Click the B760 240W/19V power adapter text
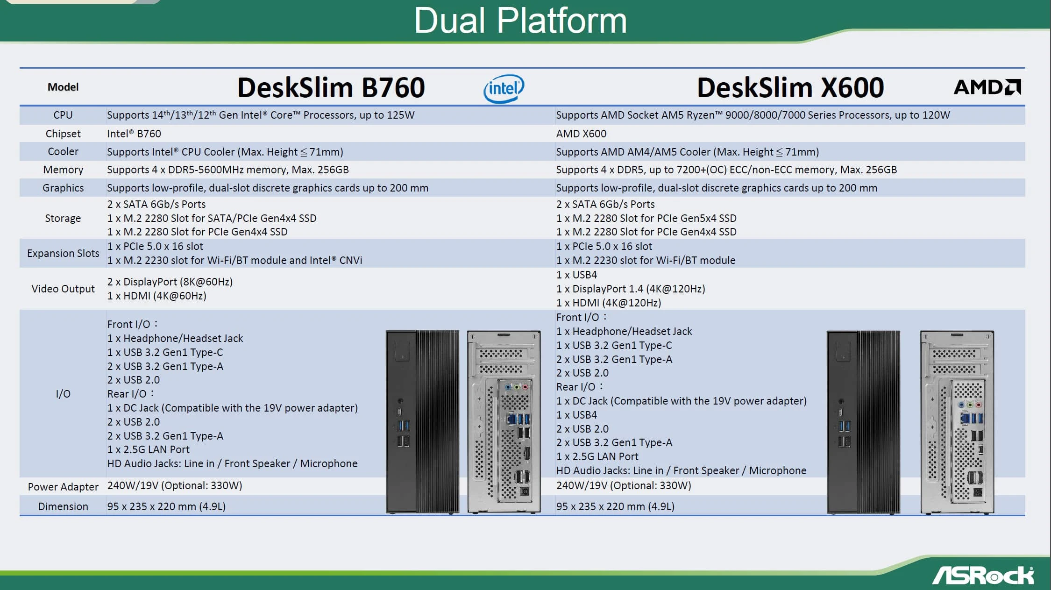Viewport: 1051px width, 590px height. 175,485
